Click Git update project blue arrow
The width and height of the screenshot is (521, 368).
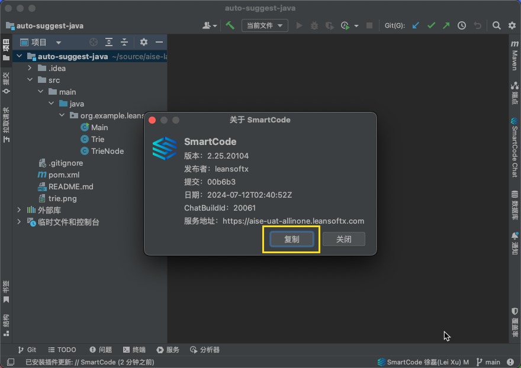[x=416, y=25]
